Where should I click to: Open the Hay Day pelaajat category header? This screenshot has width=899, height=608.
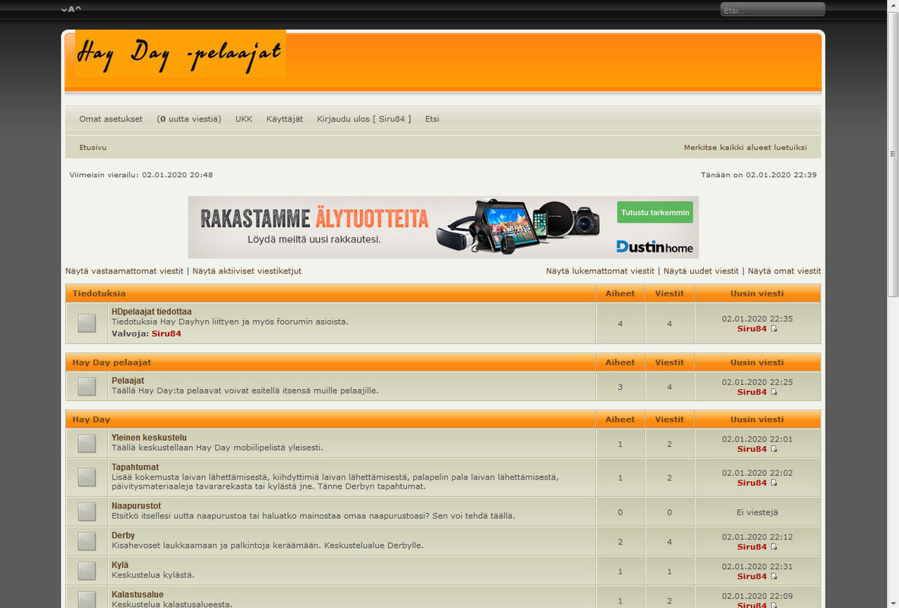[112, 363]
